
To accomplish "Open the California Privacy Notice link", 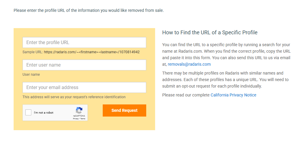I will [233, 95].
